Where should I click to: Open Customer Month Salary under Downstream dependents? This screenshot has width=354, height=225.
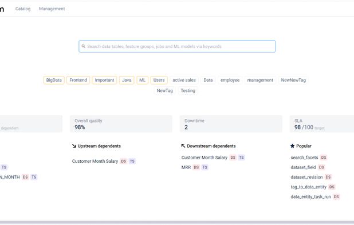pyautogui.click(x=204, y=158)
